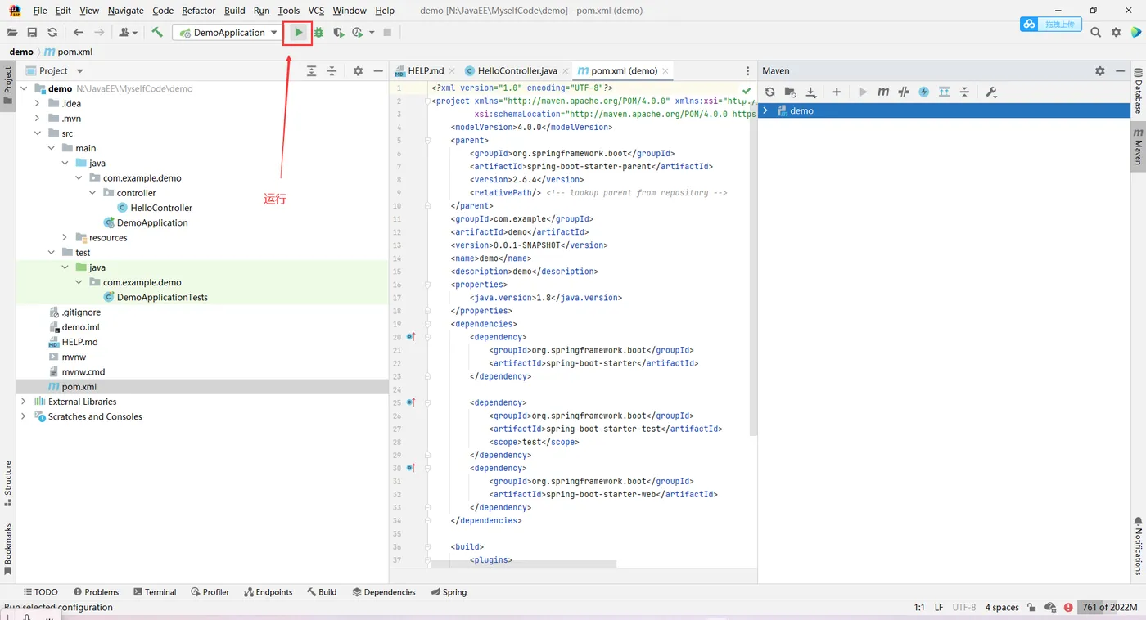Reload all Maven projects
Viewport: 1146px width, 620px height.
tap(769, 92)
